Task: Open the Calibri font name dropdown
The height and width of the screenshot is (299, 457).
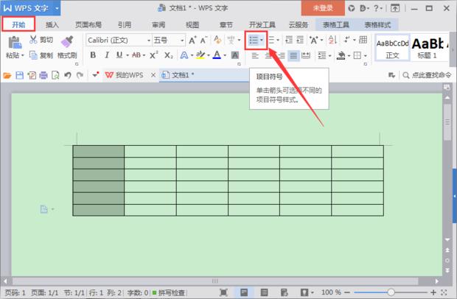Action: pos(149,41)
